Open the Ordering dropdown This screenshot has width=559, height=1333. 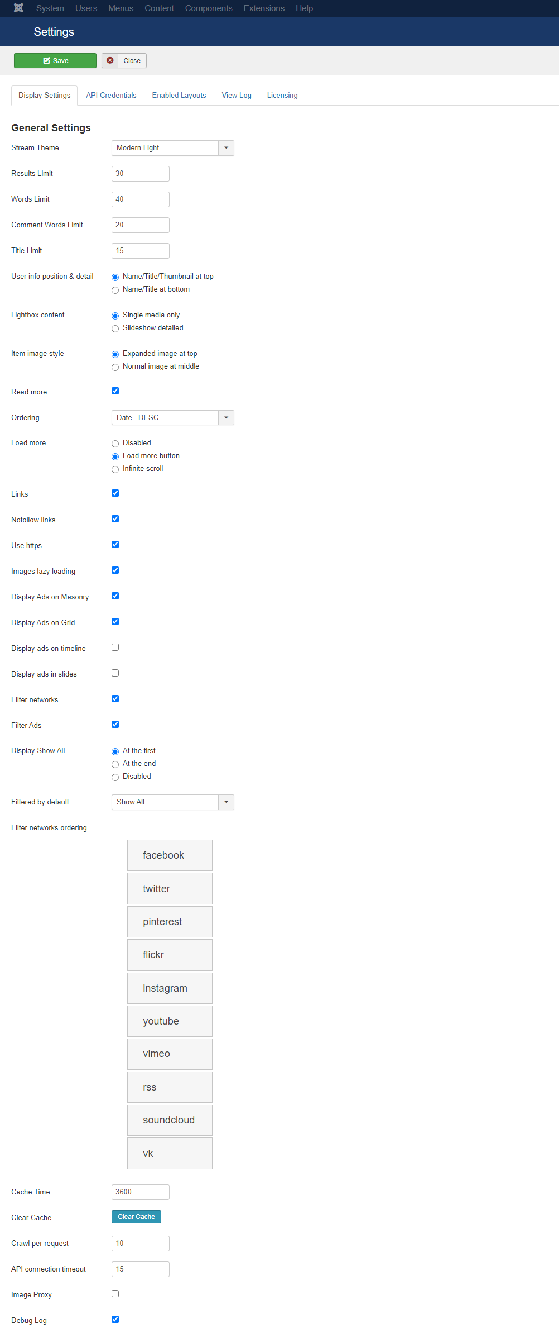coord(173,418)
